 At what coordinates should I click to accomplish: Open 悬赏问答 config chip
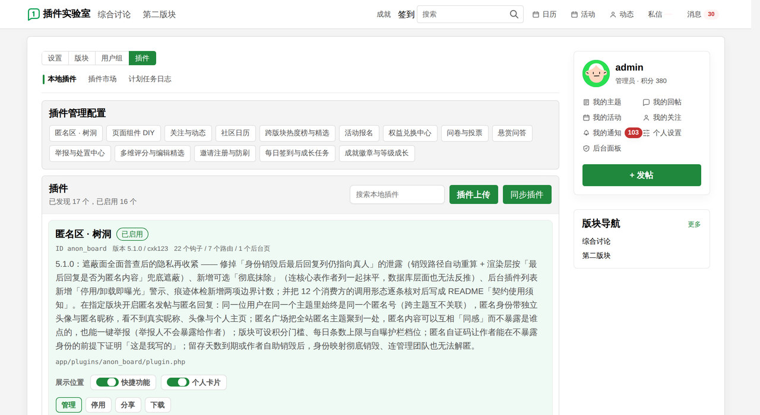(x=512, y=133)
